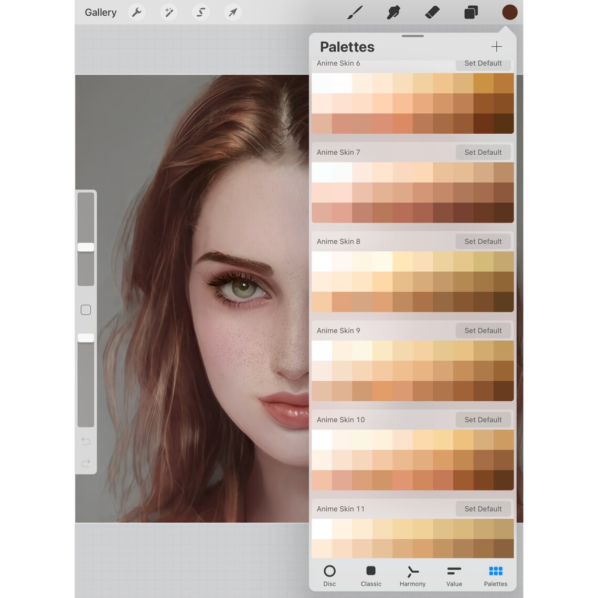Select the Adjustments magic wand icon
The image size is (598, 598).
pos(168,12)
